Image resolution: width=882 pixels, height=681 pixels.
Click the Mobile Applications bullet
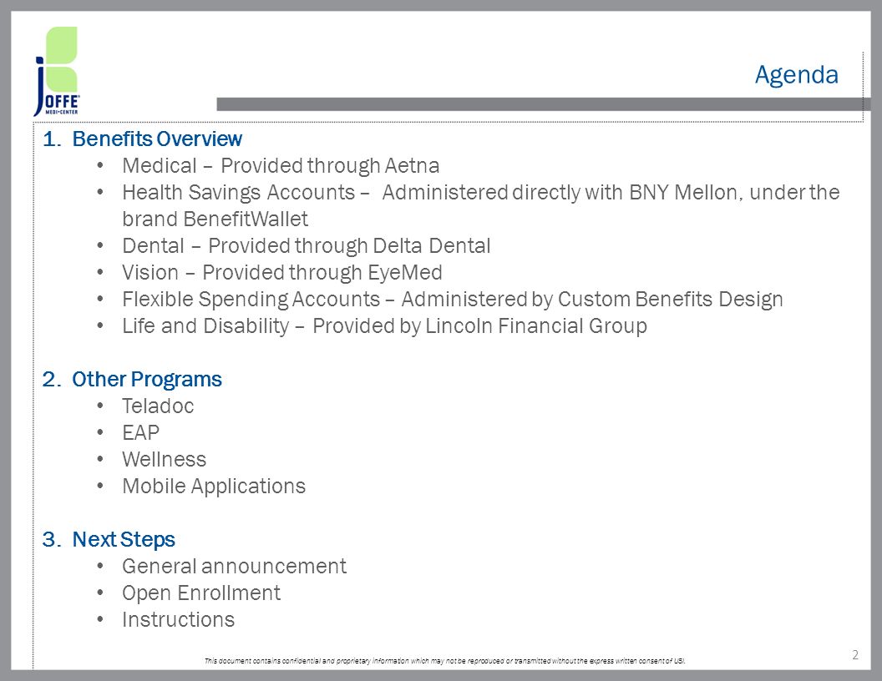(214, 486)
